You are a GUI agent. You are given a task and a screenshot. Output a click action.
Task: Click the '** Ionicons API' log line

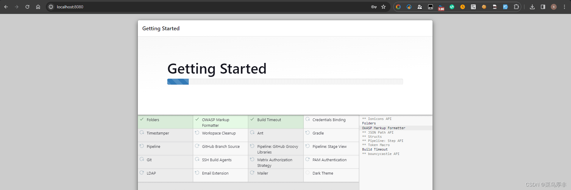click(x=377, y=119)
